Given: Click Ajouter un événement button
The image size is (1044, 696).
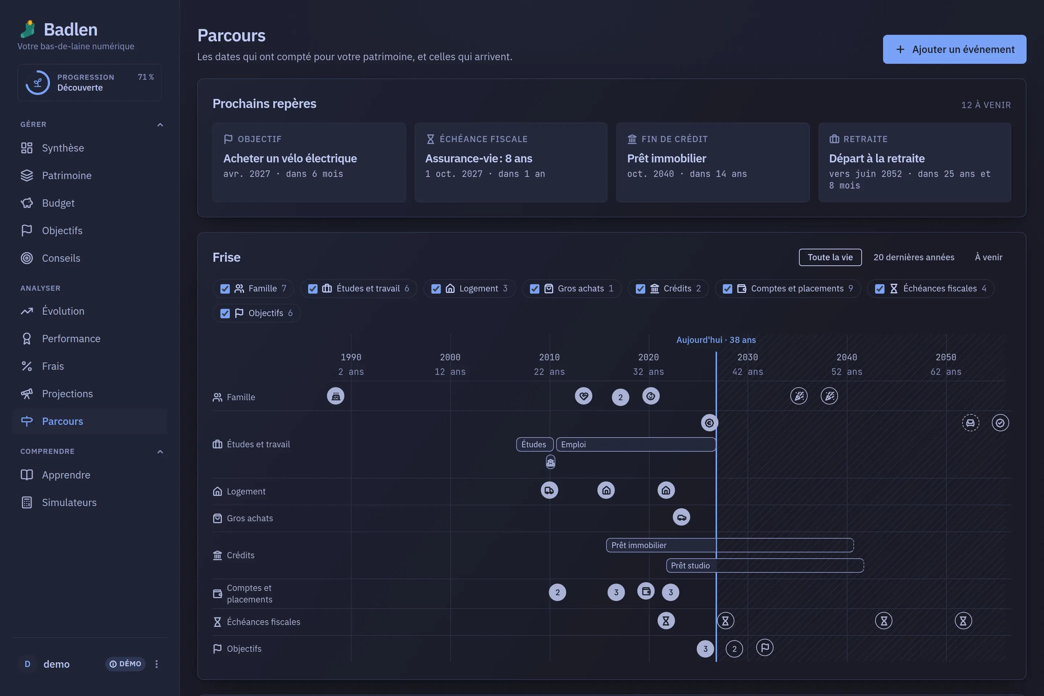Looking at the screenshot, I should (954, 49).
